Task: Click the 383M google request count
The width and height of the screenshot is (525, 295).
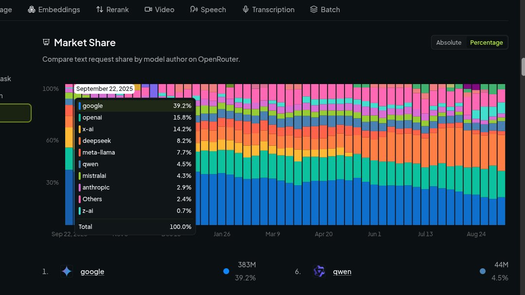Action: click(x=247, y=265)
